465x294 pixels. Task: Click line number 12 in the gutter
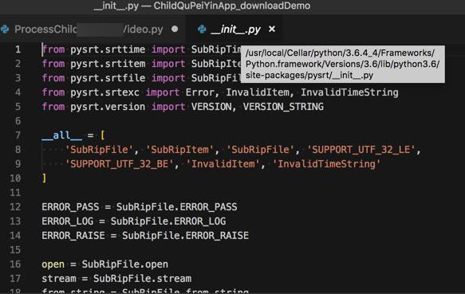tap(15, 207)
